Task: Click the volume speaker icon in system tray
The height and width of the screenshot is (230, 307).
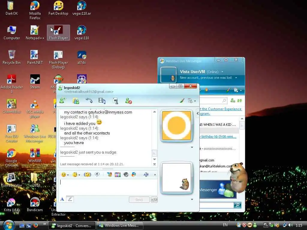Action: point(291,225)
